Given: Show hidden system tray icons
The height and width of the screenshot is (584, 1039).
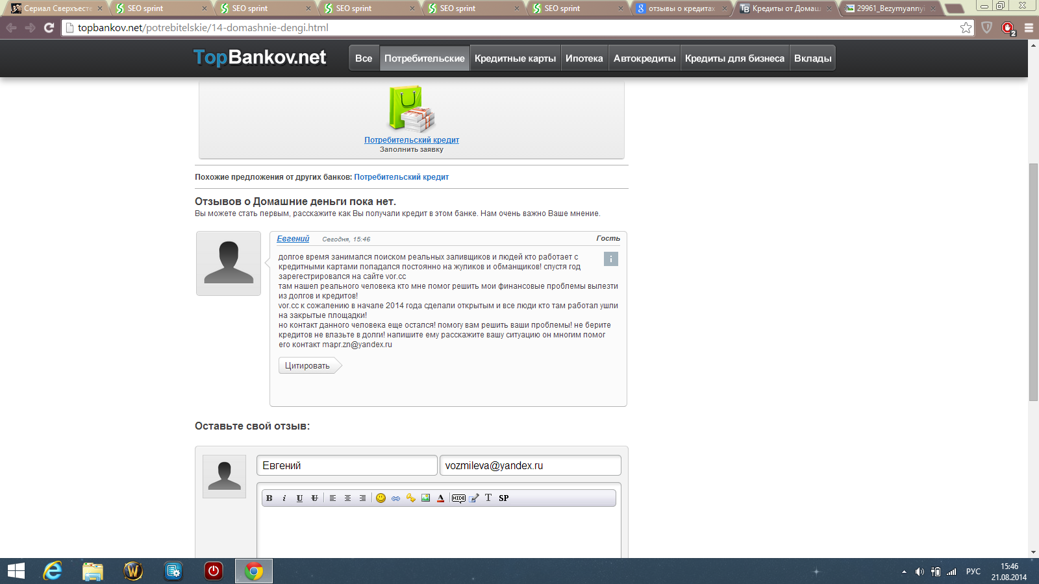Looking at the screenshot, I should [904, 572].
